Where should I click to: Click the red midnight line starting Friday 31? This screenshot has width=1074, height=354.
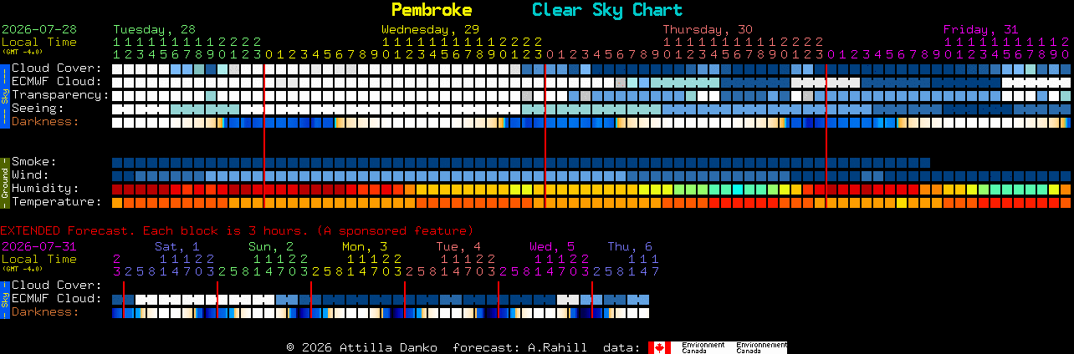pyautogui.click(x=826, y=135)
